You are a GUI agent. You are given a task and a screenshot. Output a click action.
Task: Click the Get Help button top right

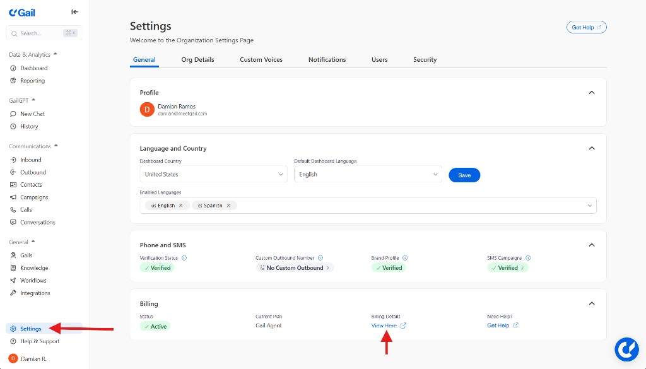tap(586, 27)
